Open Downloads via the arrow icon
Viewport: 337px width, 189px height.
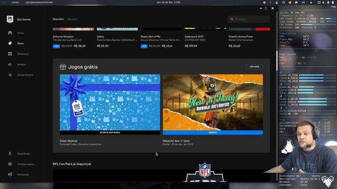tap(10, 153)
